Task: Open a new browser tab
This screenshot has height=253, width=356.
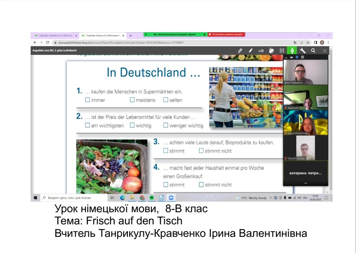Action: 131,36
